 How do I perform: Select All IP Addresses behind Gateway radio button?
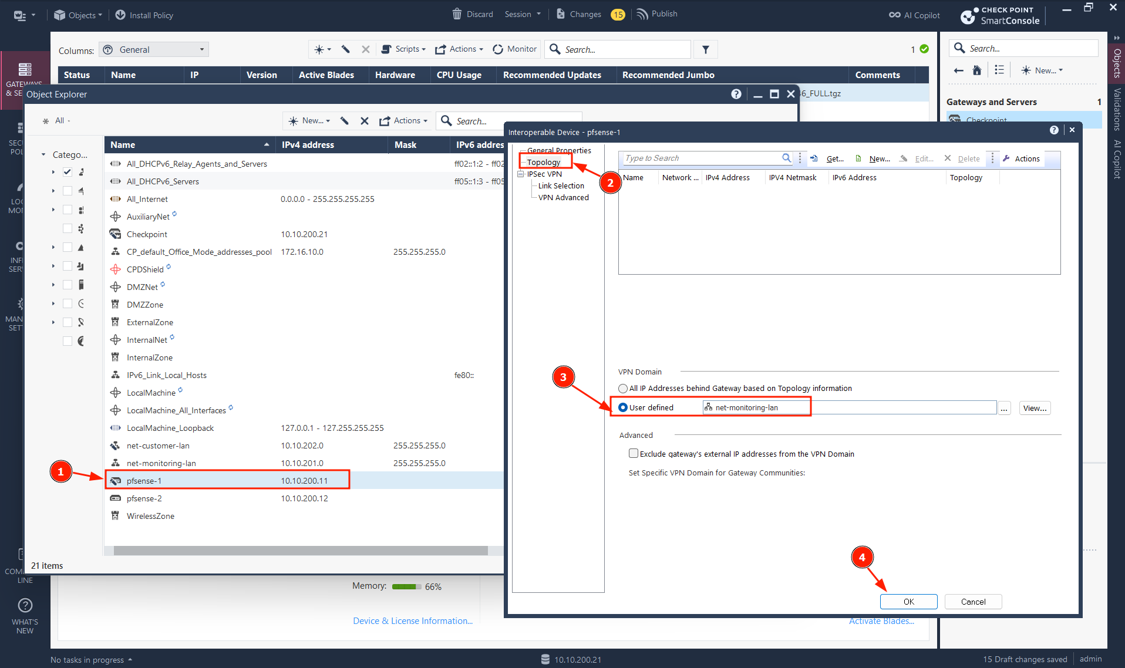pos(623,389)
